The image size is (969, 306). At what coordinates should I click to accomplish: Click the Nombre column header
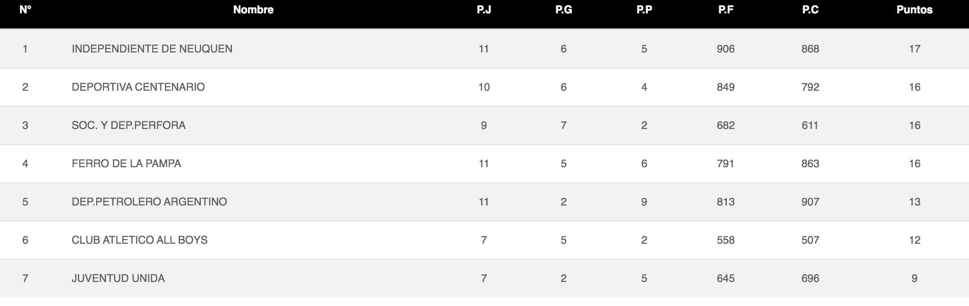(253, 10)
